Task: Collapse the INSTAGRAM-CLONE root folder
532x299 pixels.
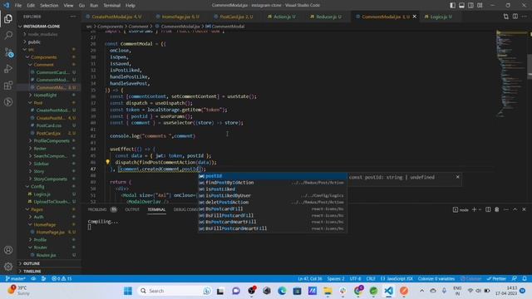Action: pyautogui.click(x=42, y=26)
